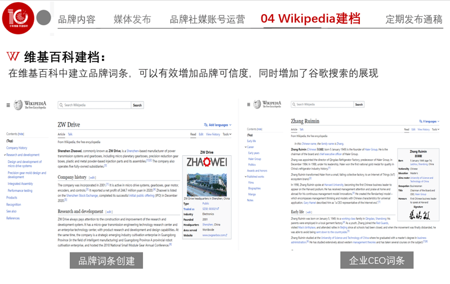Click edit link beside Research and development heading

tap(109, 212)
